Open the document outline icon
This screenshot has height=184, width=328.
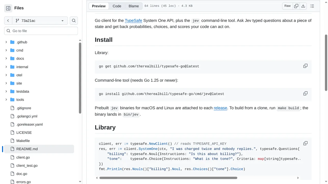click(x=312, y=6)
